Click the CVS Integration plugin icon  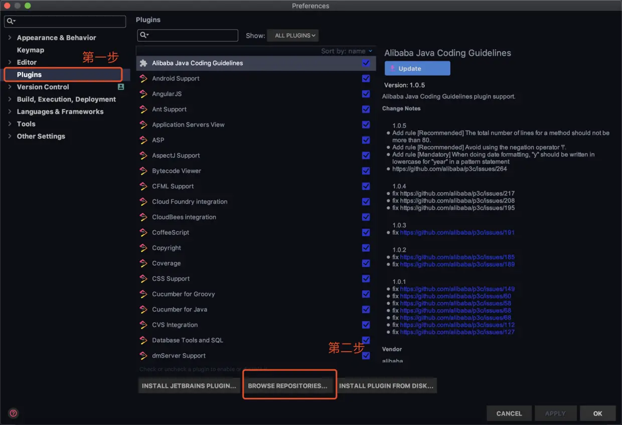(143, 325)
